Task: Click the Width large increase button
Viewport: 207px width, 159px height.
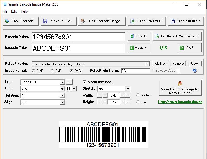Action: coord(128,95)
